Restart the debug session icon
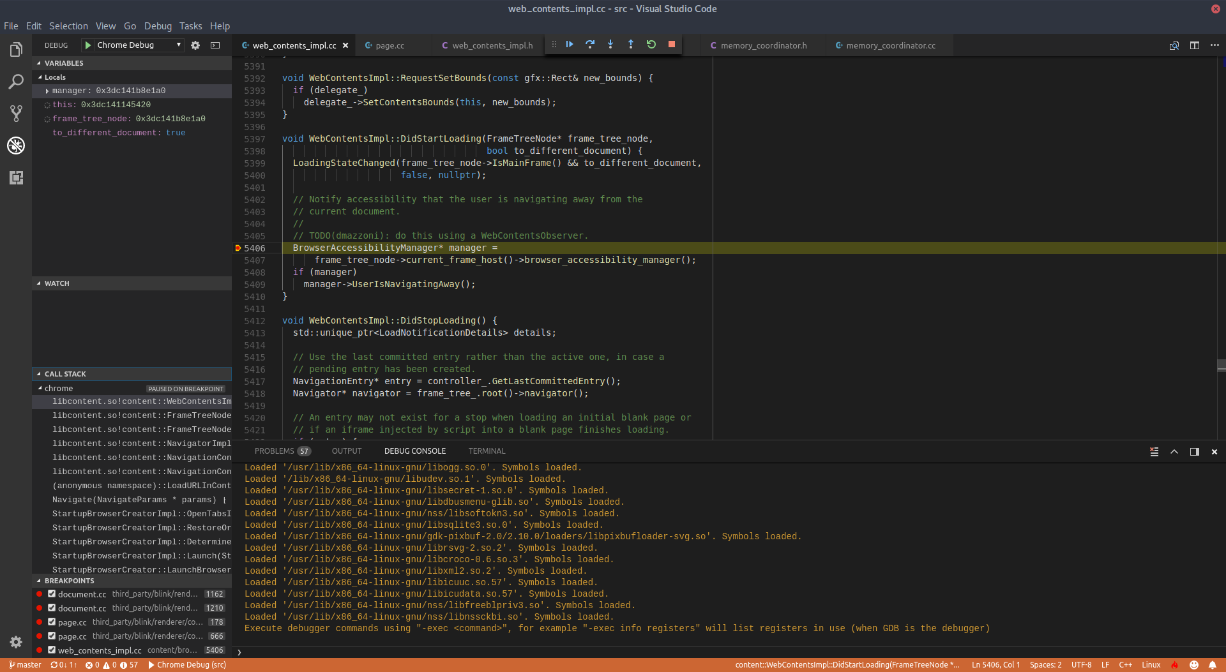The width and height of the screenshot is (1226, 672). click(x=651, y=45)
